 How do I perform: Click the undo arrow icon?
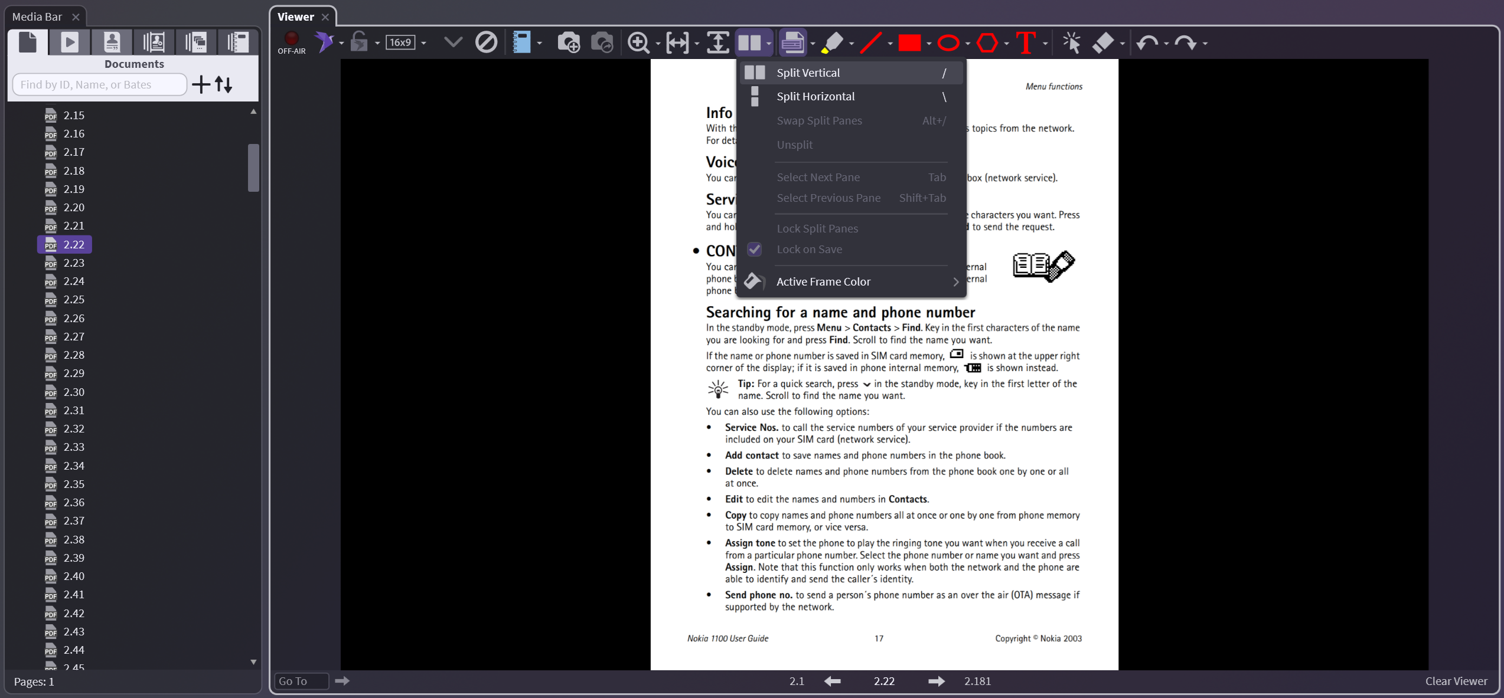[x=1147, y=42]
